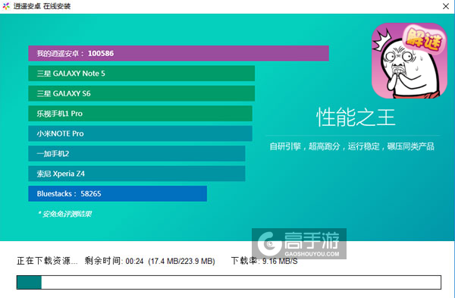The height and width of the screenshot is (298, 455).
Task: Click the 剩余时间 00:24 readout
Action: click(114, 261)
